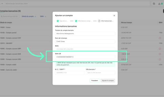Click the Comptes bancaires (9) heading
164x97 pixels.
[10, 11]
